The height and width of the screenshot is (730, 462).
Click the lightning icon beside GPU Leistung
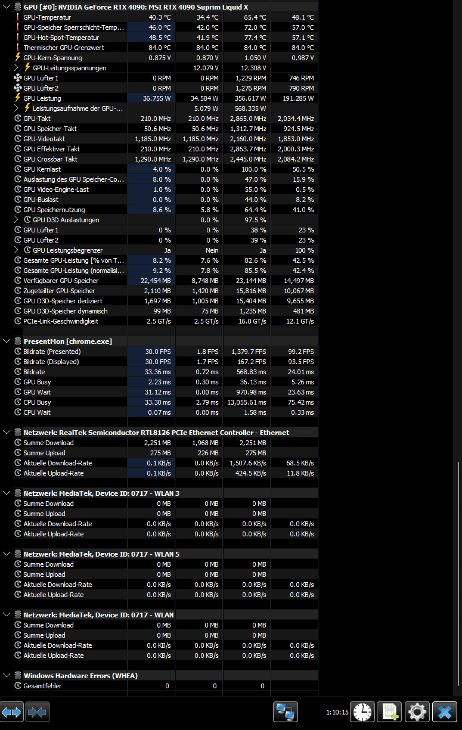[x=18, y=98]
